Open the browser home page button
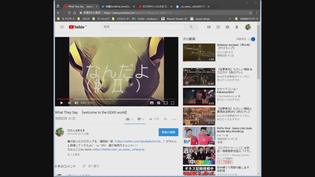Image resolution: width=315 pixels, height=177 pixels. [x=74, y=13]
